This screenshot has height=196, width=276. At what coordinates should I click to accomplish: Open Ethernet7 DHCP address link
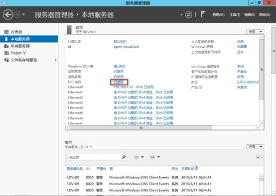coord(143,123)
